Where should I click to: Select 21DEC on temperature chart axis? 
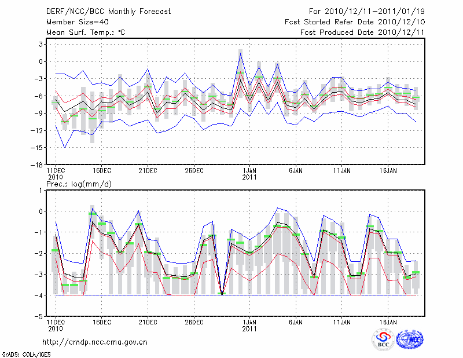click(148, 171)
